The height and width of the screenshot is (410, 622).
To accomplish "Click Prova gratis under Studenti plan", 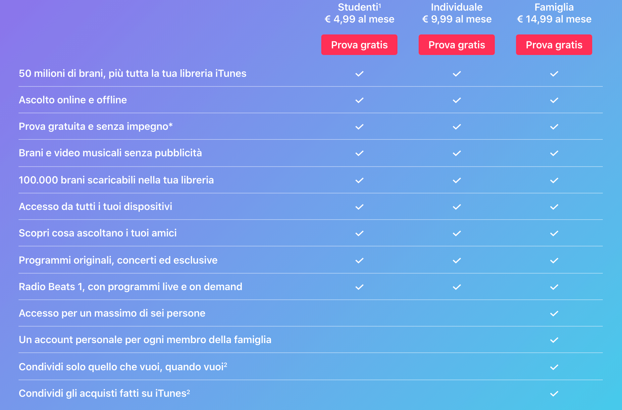I will click(x=359, y=45).
